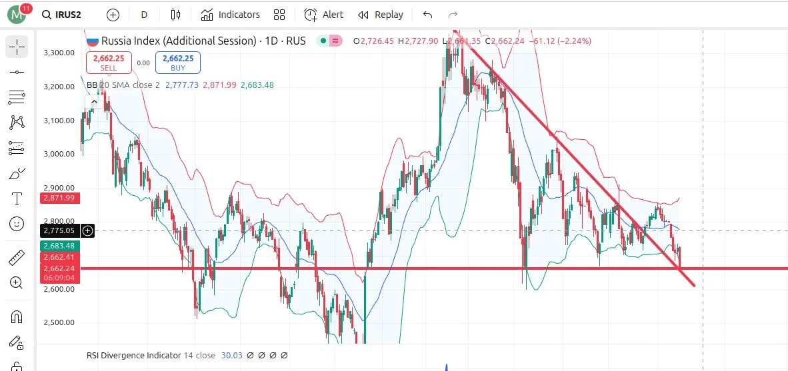Open the Fibonacci retracement tools
Screen dimensions: 788x371
click(17, 97)
